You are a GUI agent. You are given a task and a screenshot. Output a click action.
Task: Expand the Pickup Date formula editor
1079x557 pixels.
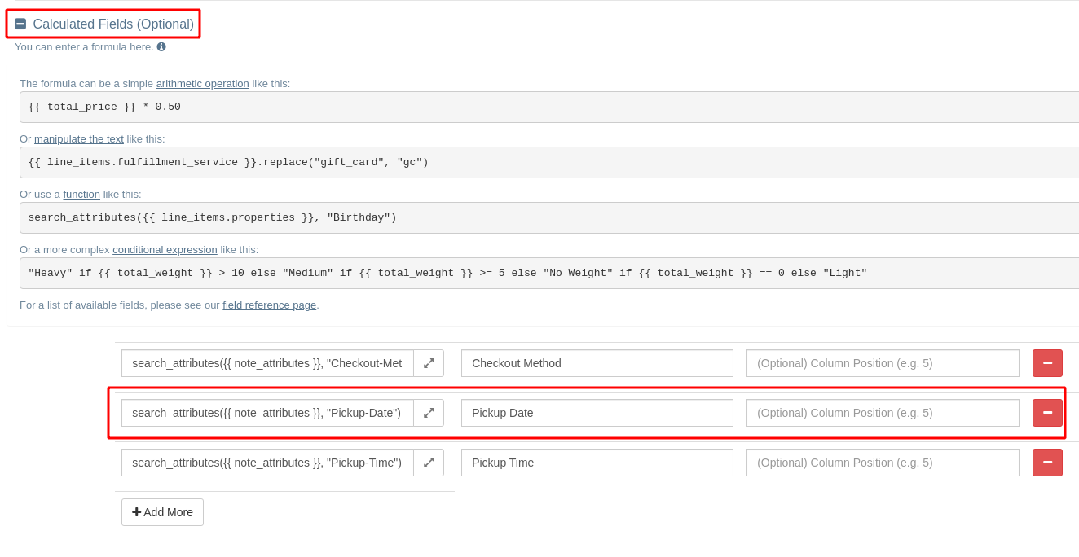429,412
